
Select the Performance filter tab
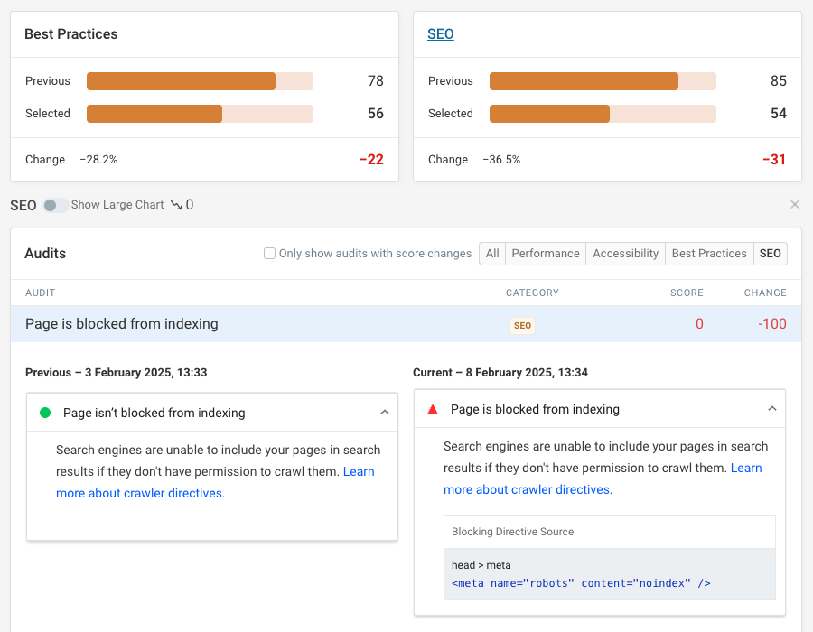point(546,254)
